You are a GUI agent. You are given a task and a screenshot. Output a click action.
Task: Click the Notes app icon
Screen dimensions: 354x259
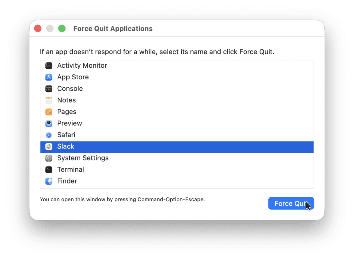49,100
